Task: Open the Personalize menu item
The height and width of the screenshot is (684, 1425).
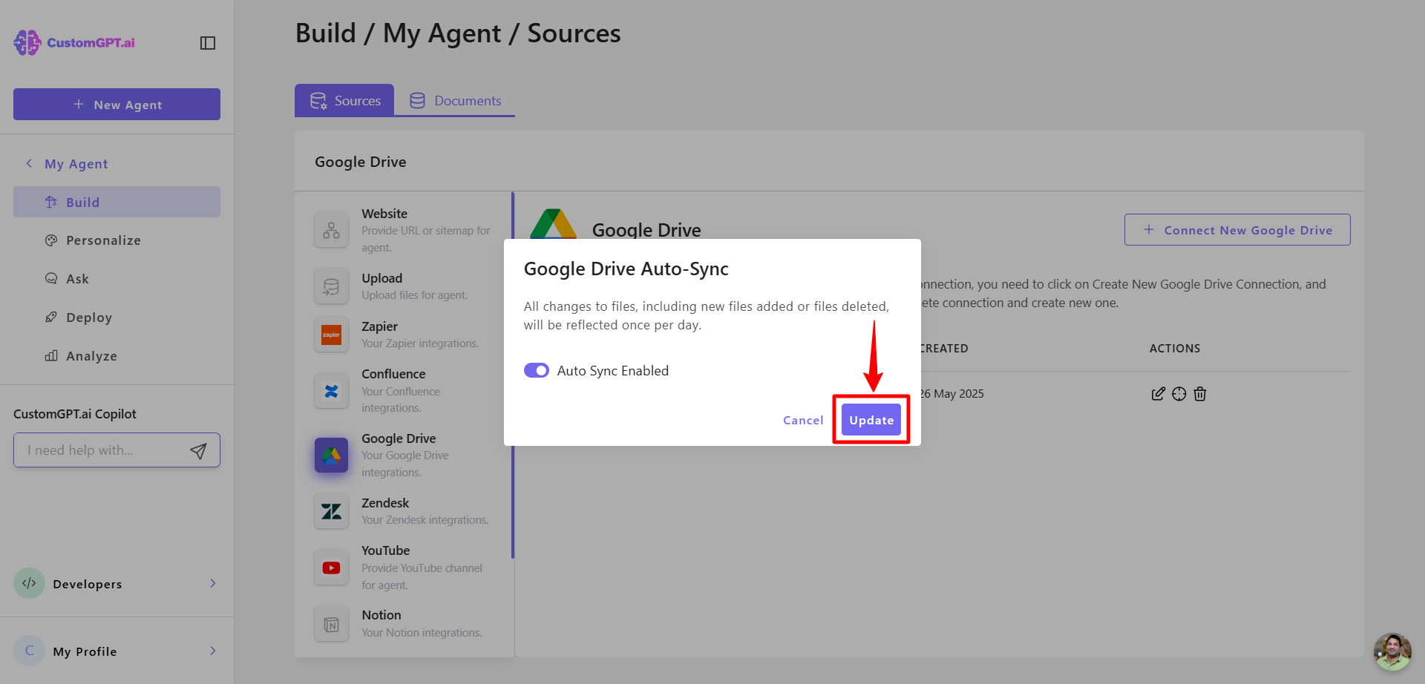Action: 117,240
